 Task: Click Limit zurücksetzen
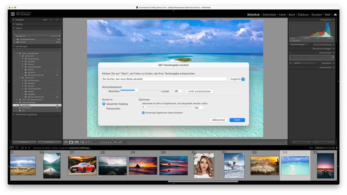199,91
